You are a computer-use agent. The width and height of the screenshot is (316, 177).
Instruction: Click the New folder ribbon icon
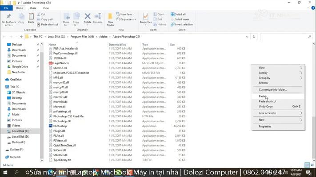pyautogui.click(x=110, y=19)
